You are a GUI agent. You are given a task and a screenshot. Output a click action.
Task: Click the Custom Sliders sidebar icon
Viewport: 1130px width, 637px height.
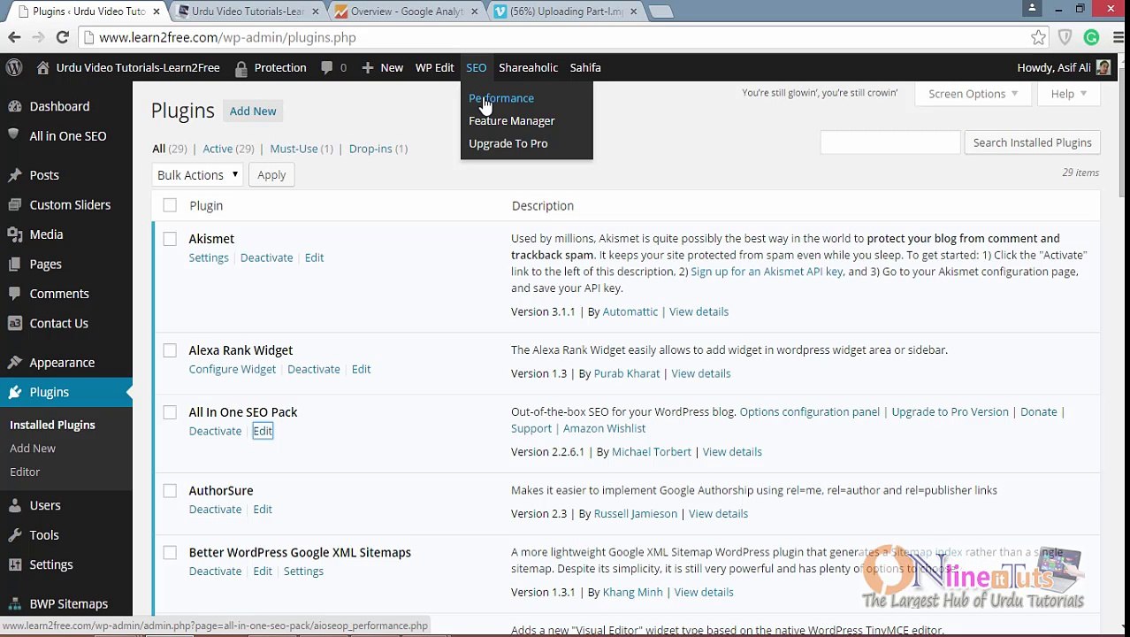tap(14, 204)
